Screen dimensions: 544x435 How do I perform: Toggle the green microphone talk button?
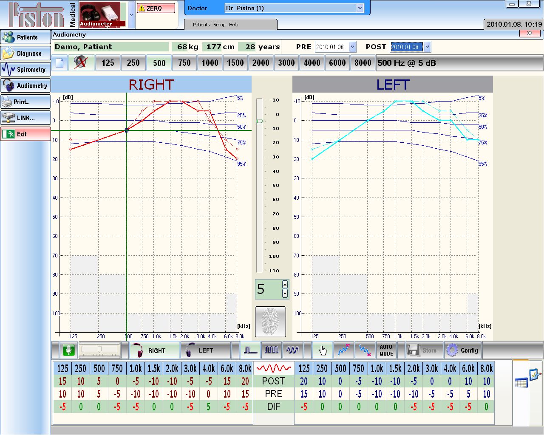click(x=68, y=350)
